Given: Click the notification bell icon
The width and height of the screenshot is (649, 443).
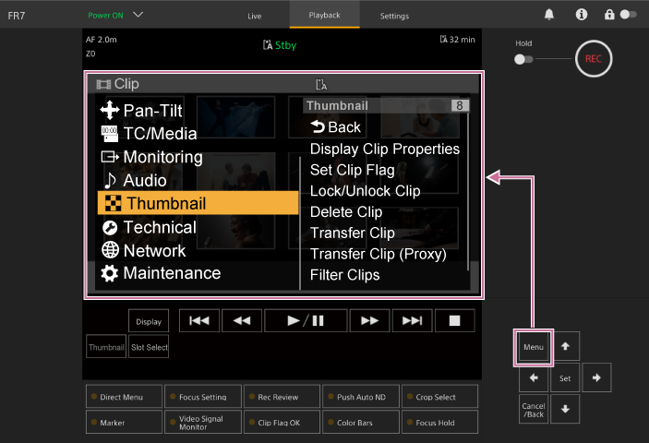Looking at the screenshot, I should [x=549, y=15].
